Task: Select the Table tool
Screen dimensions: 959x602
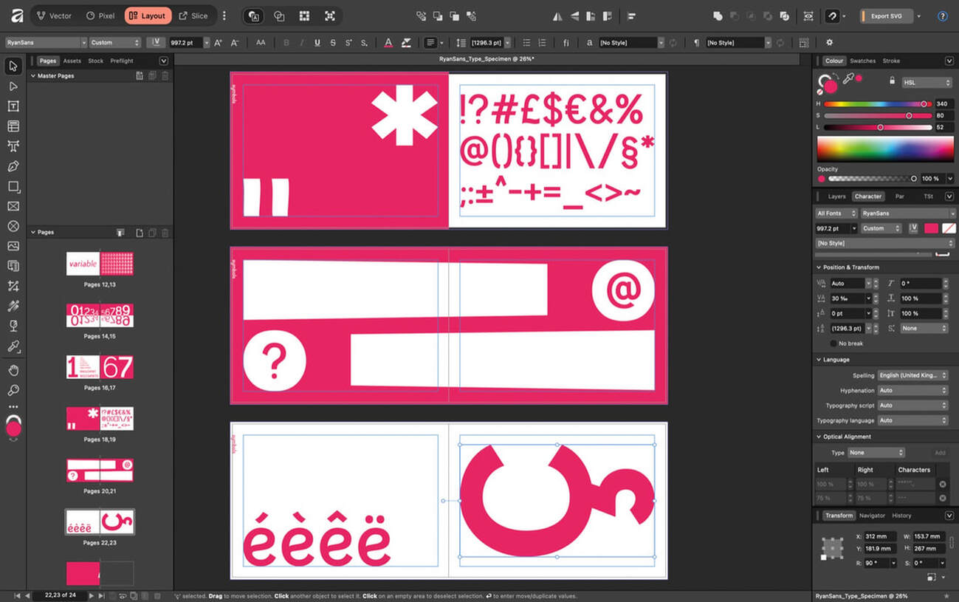Action: tap(13, 126)
